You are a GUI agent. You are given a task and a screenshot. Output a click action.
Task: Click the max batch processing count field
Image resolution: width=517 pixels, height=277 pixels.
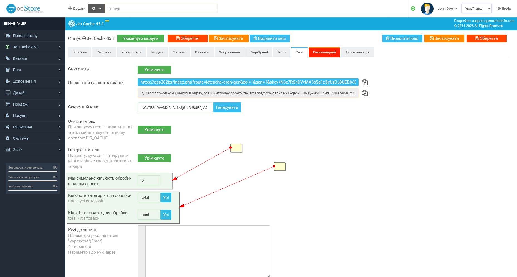[149, 180]
